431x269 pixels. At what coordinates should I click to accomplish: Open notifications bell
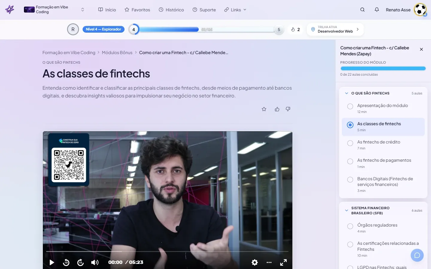tap(377, 10)
